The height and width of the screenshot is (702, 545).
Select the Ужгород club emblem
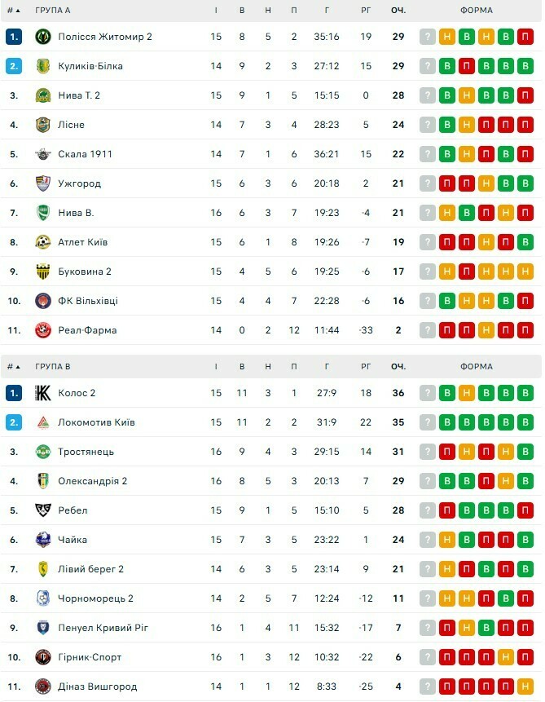(43, 183)
